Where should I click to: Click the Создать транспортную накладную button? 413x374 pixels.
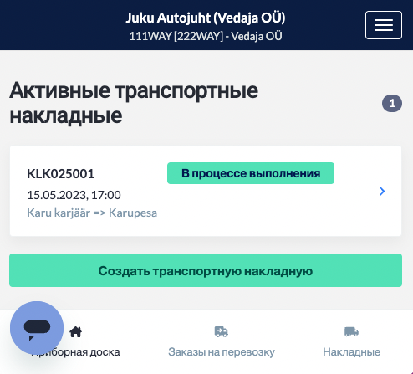click(206, 270)
